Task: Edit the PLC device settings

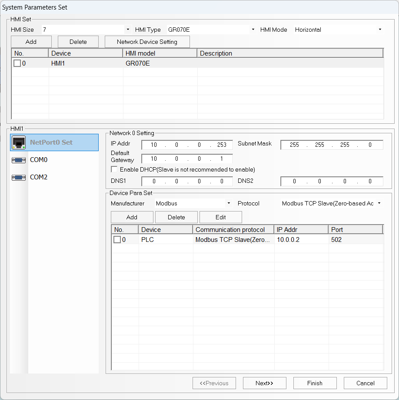Action: [x=220, y=217]
